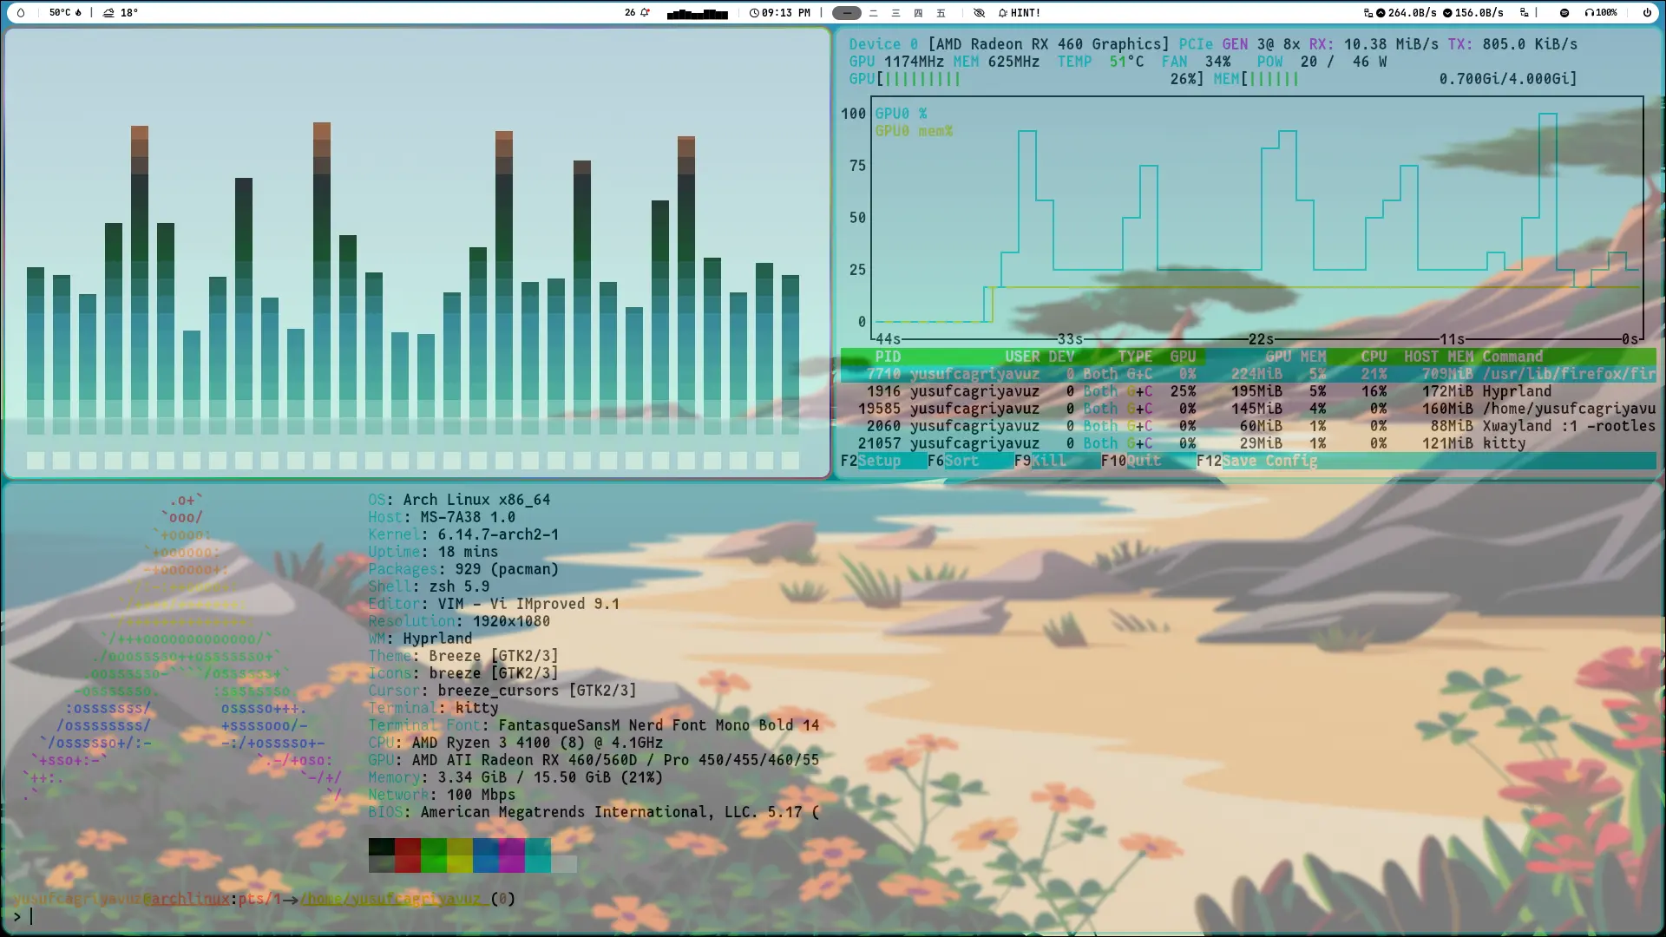Select the Xwayland process row PID 2060
This screenshot has height=937, width=1666.
[1248, 426]
